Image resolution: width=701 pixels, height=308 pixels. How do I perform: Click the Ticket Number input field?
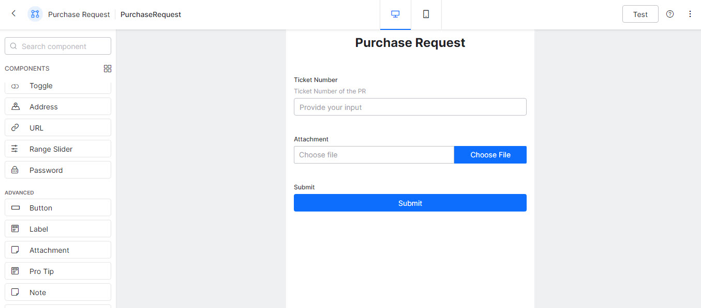(410, 107)
